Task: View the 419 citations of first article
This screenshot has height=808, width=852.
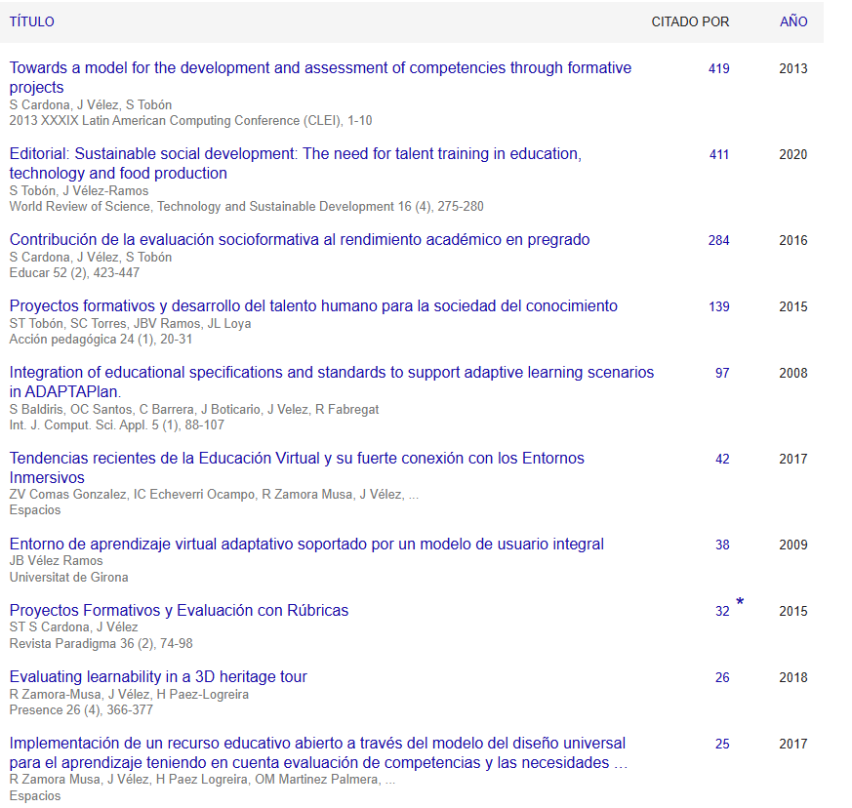Action: 718,69
